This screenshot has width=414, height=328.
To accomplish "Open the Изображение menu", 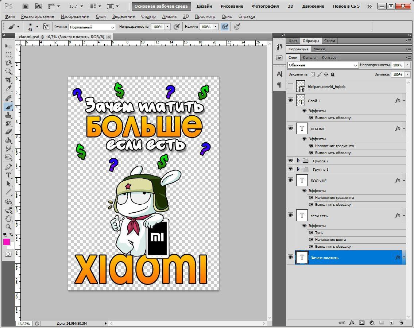I will (x=75, y=16).
